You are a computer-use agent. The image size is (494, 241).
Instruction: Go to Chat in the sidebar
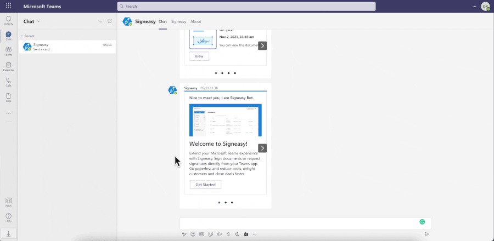pos(8,36)
